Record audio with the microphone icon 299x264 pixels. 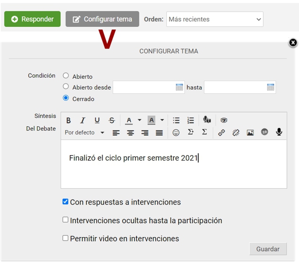(279, 132)
